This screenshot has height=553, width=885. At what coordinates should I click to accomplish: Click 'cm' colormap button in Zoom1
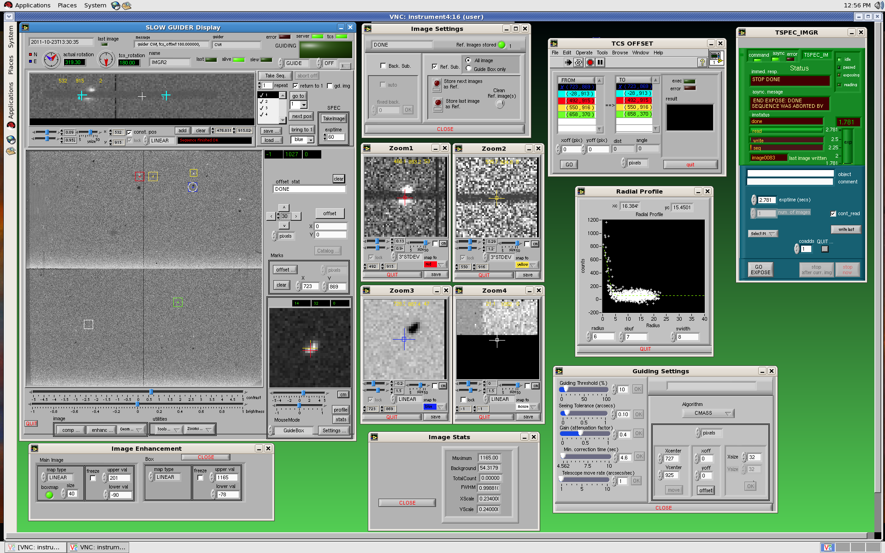click(x=443, y=243)
